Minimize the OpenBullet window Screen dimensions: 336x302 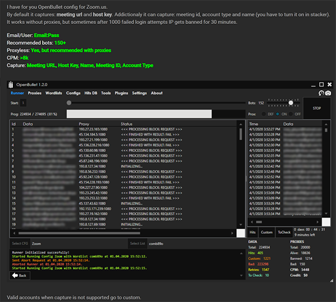[x=313, y=86]
